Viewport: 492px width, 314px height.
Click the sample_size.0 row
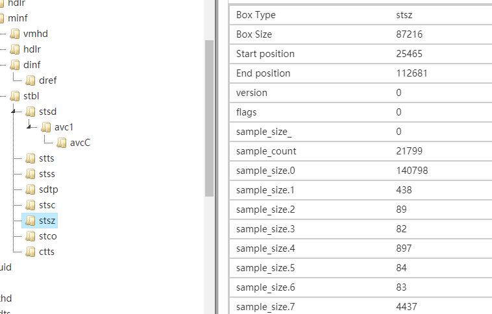361,171
